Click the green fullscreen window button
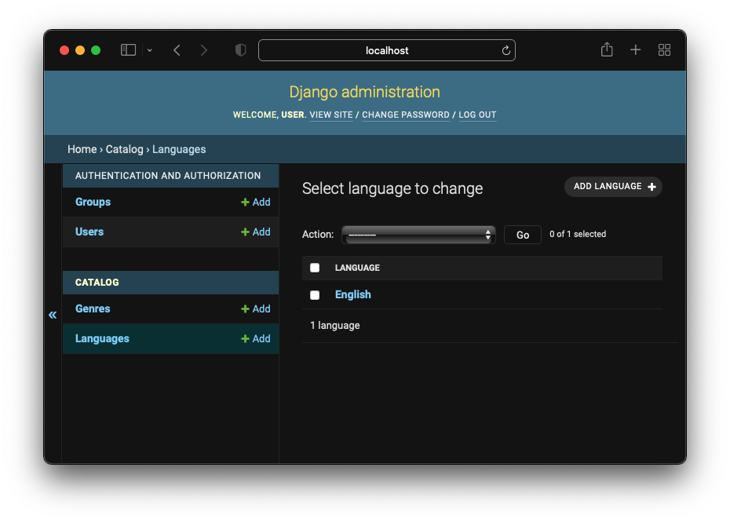730x522 pixels. click(96, 50)
